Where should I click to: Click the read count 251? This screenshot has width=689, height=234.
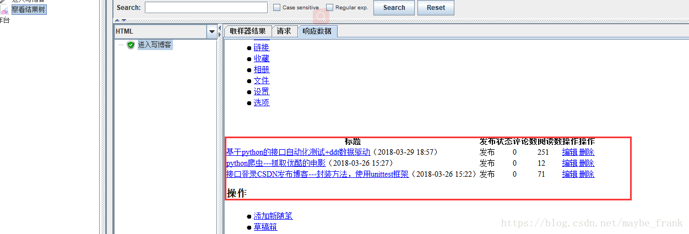coord(544,152)
